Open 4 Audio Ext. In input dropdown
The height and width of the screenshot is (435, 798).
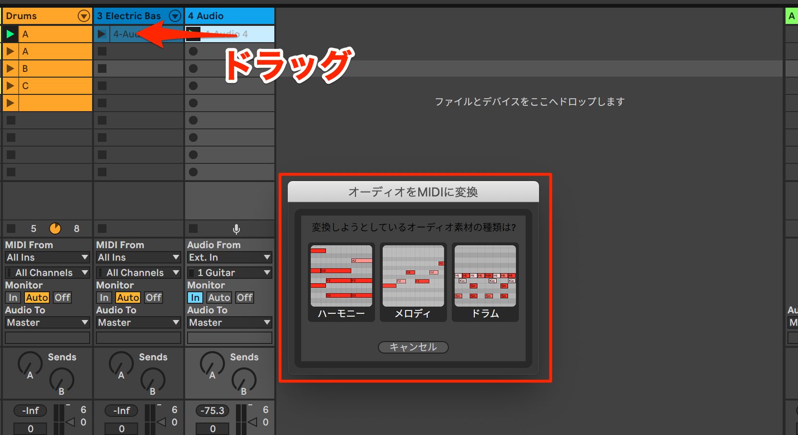(x=230, y=257)
